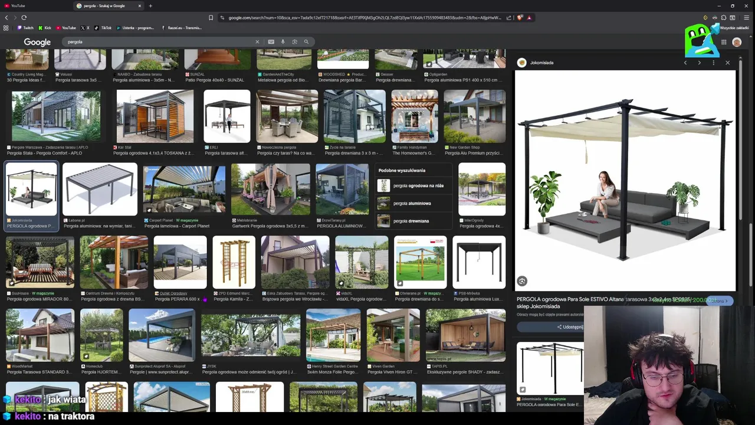
Task: Open the Google apps grid
Action: (724, 42)
